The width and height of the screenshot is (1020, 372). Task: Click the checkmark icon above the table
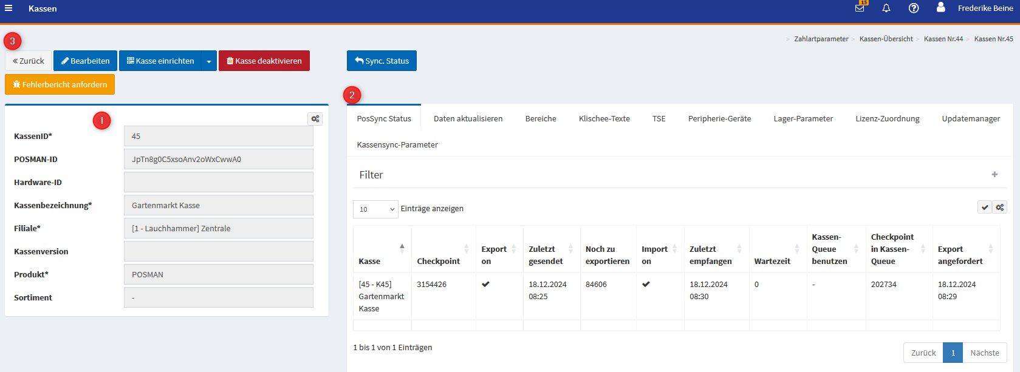[984, 208]
